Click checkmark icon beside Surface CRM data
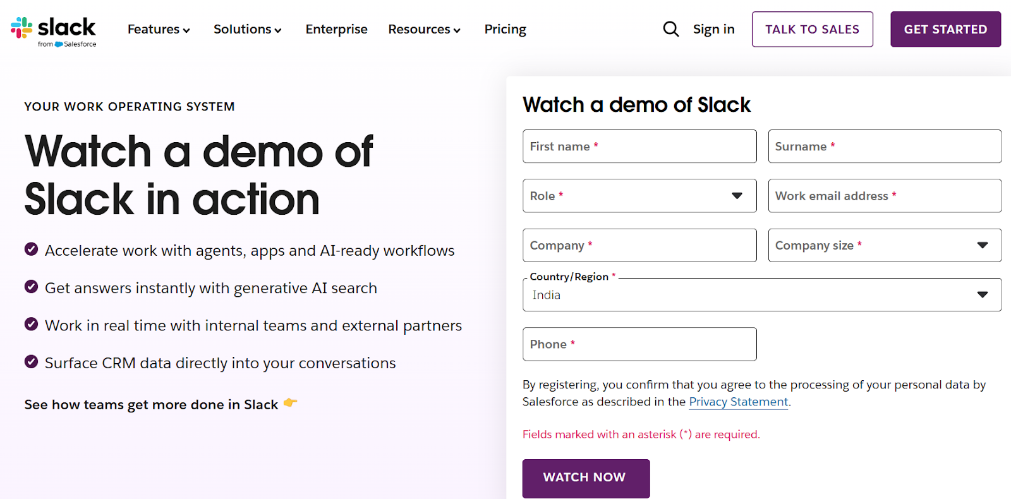The height and width of the screenshot is (499, 1011). click(x=31, y=362)
